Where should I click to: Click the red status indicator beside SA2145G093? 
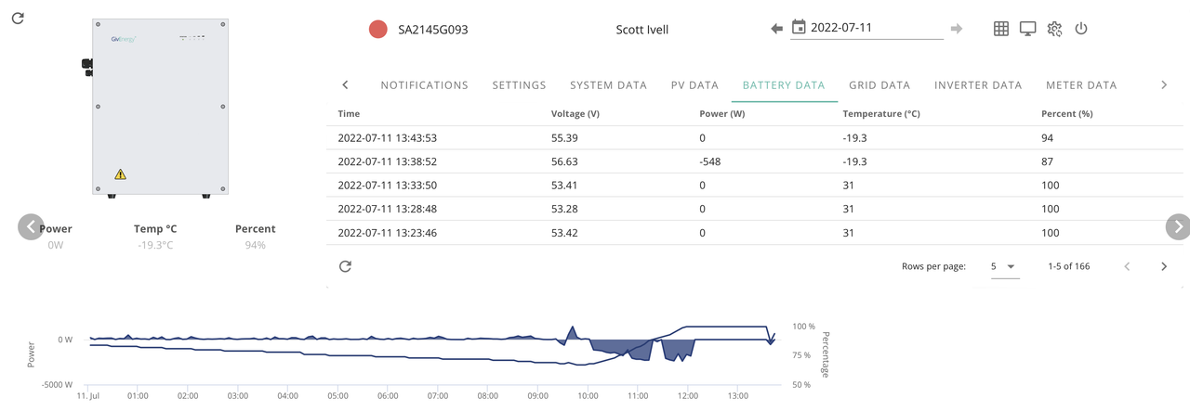pyautogui.click(x=377, y=30)
